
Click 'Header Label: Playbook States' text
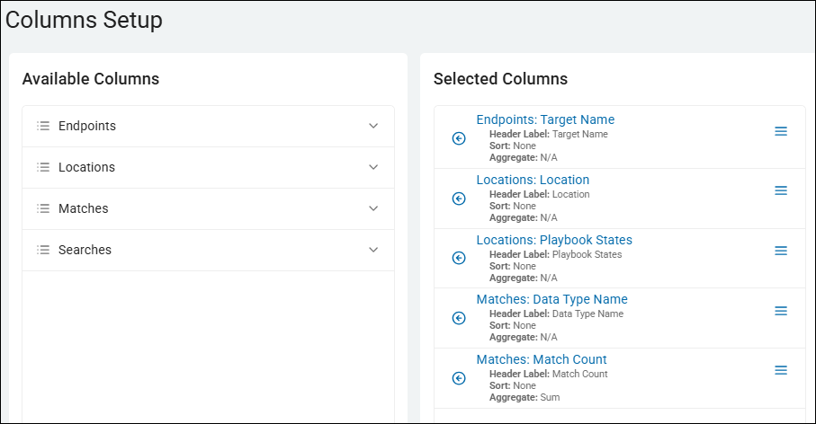[x=555, y=254]
